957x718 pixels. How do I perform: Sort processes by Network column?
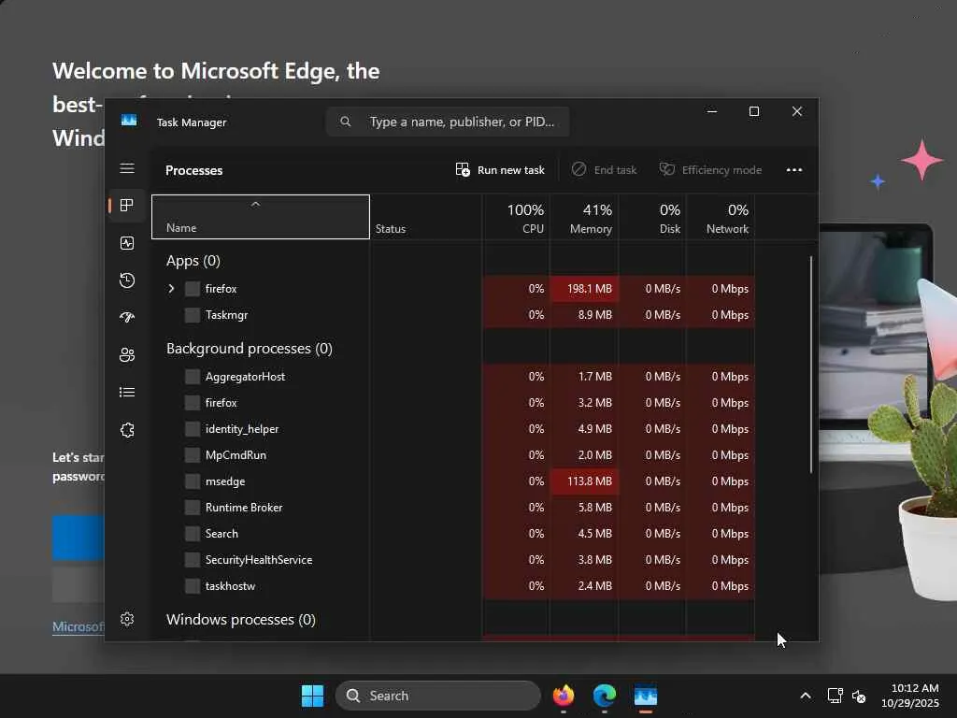(x=721, y=217)
